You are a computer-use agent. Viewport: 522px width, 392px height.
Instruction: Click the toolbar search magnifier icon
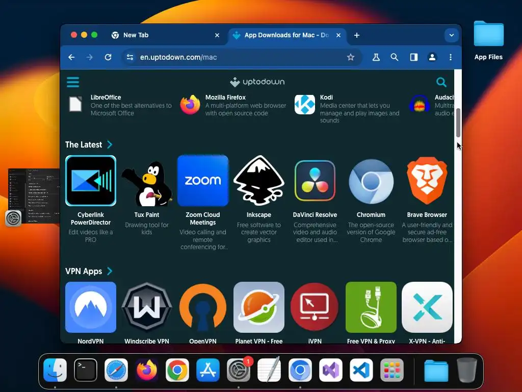tap(395, 57)
